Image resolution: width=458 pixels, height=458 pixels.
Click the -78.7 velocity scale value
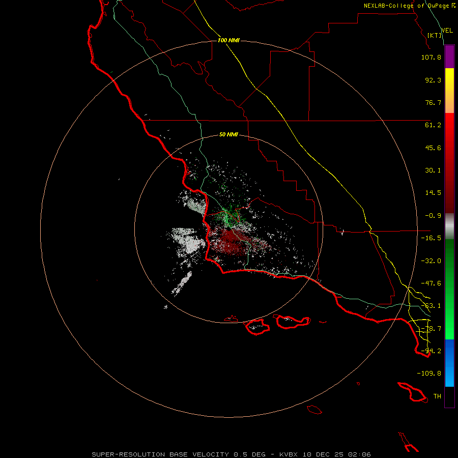(431, 329)
